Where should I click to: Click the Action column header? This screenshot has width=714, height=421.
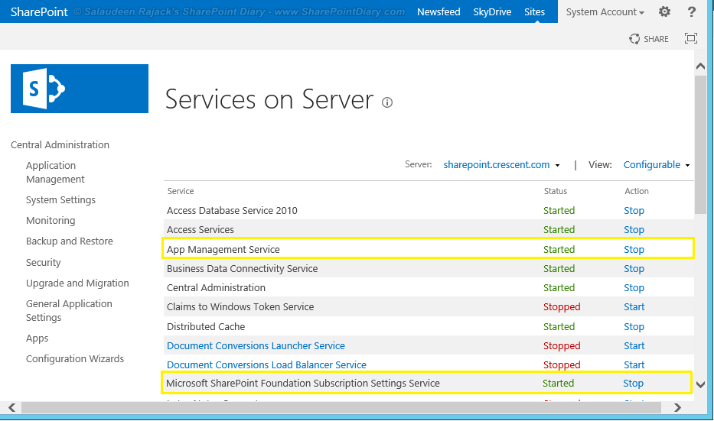click(637, 191)
